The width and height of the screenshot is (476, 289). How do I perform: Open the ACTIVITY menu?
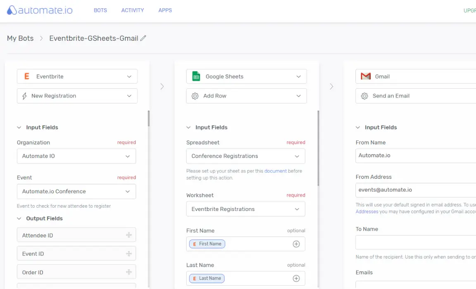(133, 10)
